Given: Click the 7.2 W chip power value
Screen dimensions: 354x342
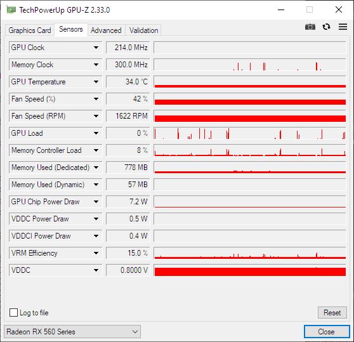Looking at the screenshot, I should (x=128, y=202).
